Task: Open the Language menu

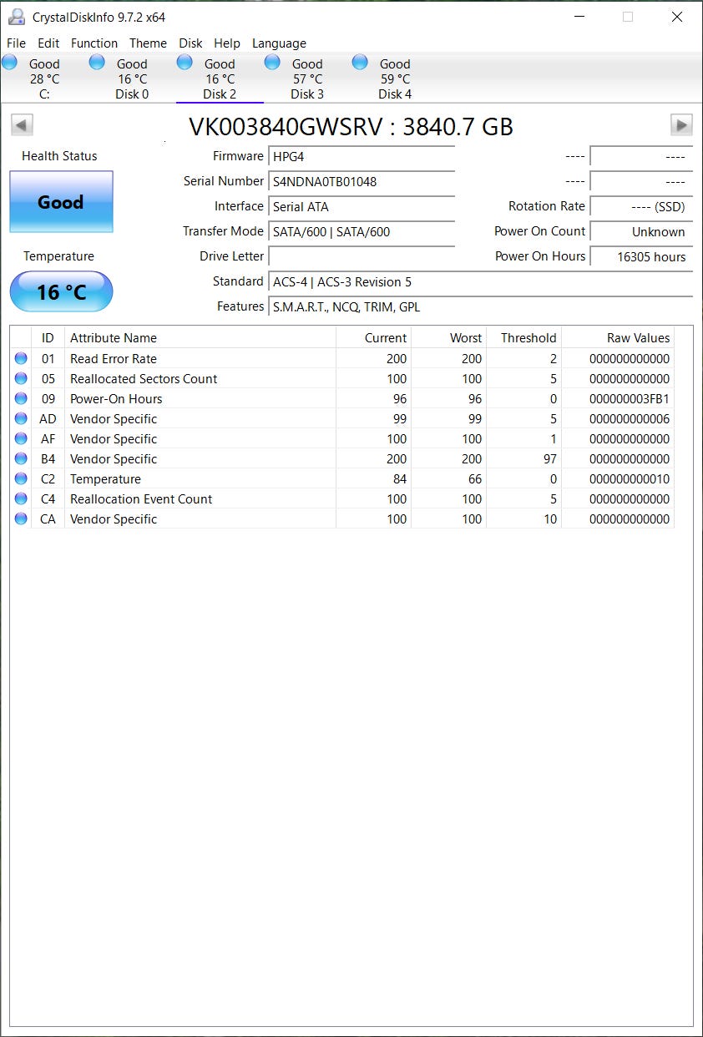Action: [279, 43]
